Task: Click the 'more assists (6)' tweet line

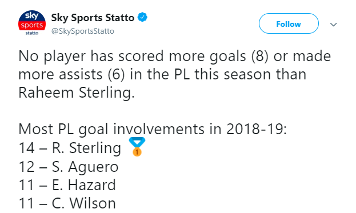Action: (x=162, y=74)
